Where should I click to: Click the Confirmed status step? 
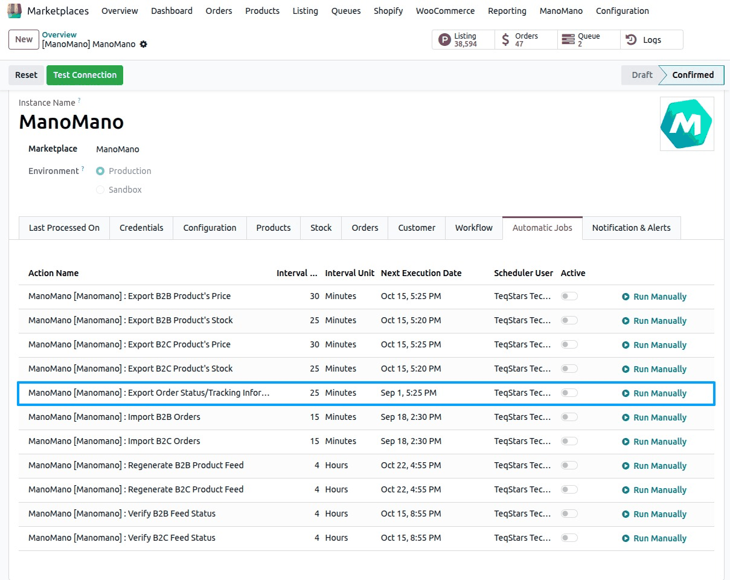[x=693, y=75]
